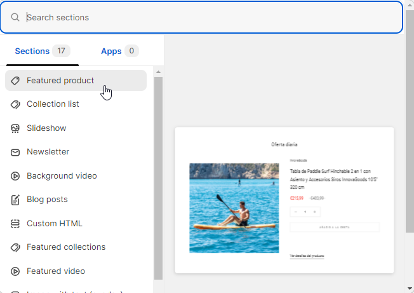
Task: Decrease quantity with the minus button
Action: (x=296, y=212)
